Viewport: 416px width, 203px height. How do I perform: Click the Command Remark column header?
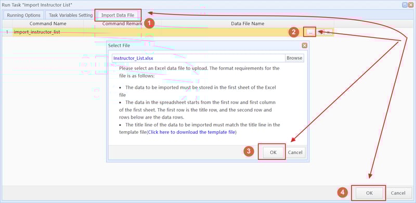(122, 23)
